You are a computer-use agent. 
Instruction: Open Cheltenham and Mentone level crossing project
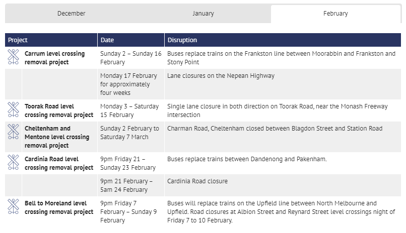click(x=57, y=137)
